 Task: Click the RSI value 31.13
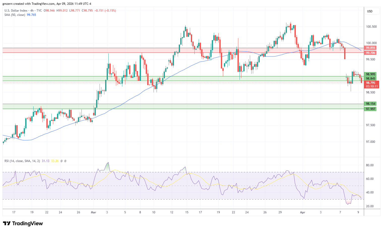(46, 161)
